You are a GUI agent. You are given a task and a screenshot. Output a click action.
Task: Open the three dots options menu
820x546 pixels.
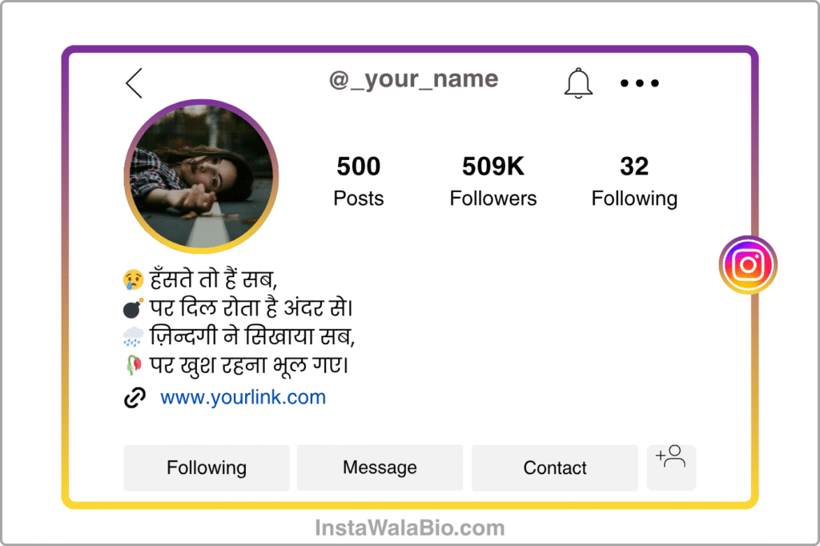[x=640, y=83]
